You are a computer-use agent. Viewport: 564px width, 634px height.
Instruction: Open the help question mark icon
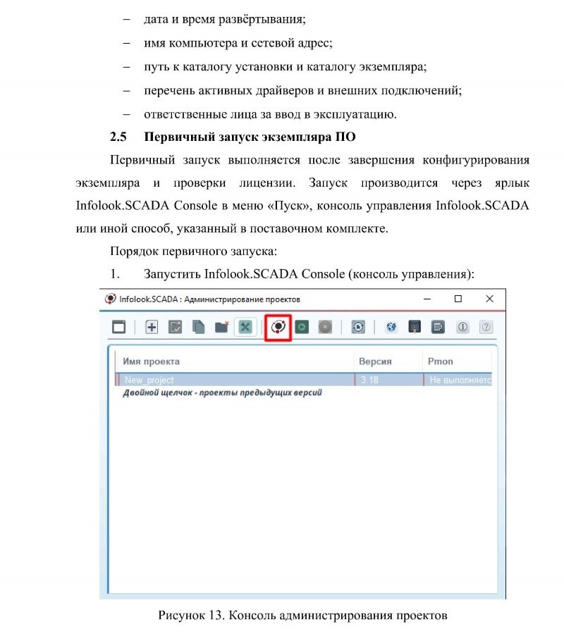pos(486,327)
